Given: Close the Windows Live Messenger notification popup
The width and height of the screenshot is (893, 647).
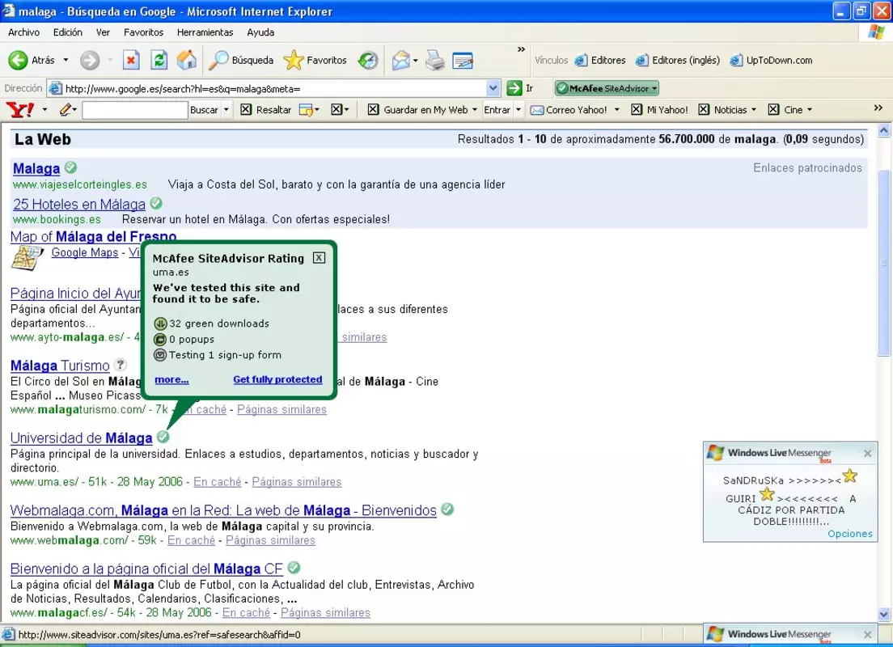Looking at the screenshot, I should coord(867,454).
